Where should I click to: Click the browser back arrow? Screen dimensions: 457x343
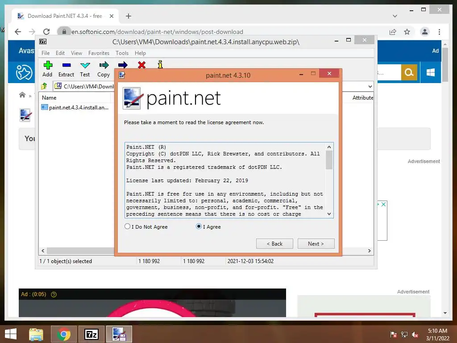click(x=18, y=32)
